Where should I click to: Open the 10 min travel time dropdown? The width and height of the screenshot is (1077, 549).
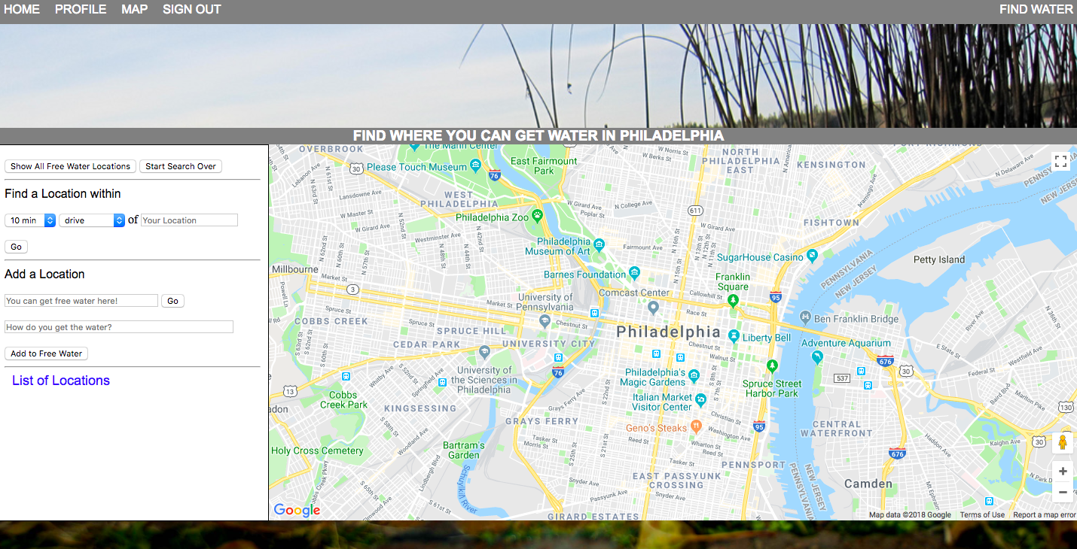pos(30,220)
